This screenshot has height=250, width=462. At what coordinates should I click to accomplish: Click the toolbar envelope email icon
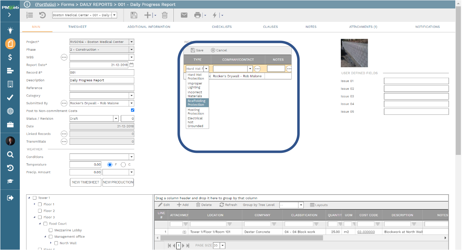pyautogui.click(x=184, y=15)
